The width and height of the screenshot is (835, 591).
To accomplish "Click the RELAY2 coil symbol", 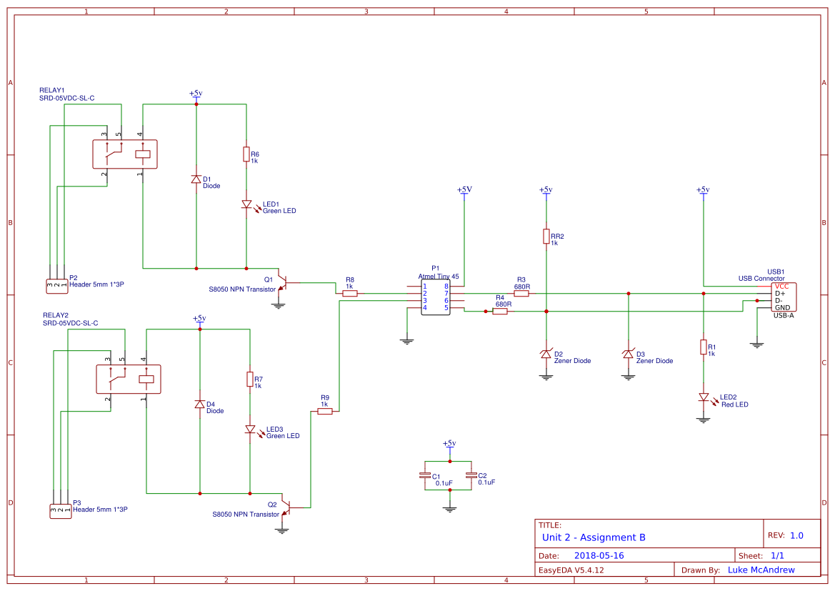I will point(146,379).
